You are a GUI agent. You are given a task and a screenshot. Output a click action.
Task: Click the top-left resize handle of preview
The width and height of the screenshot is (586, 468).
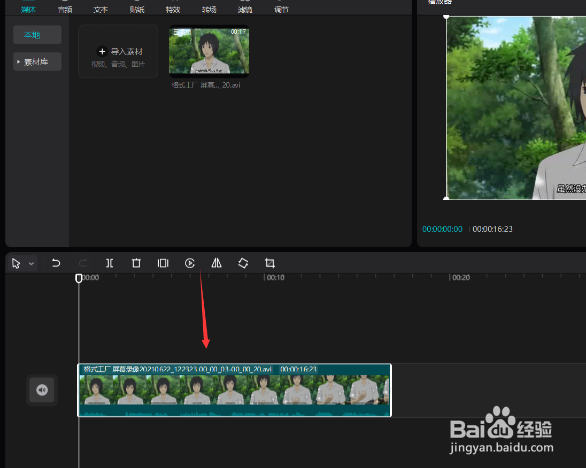point(446,17)
